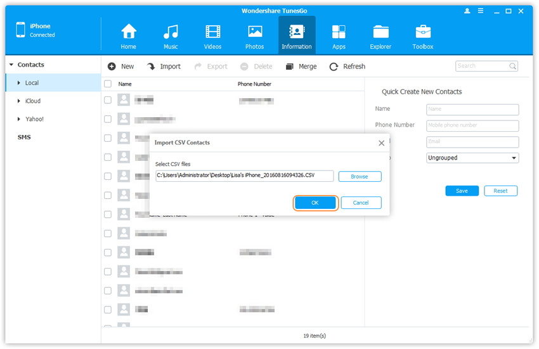This screenshot has height=349, width=539.
Task: Expand the Yahoo! contacts tree item
Action: [19, 119]
